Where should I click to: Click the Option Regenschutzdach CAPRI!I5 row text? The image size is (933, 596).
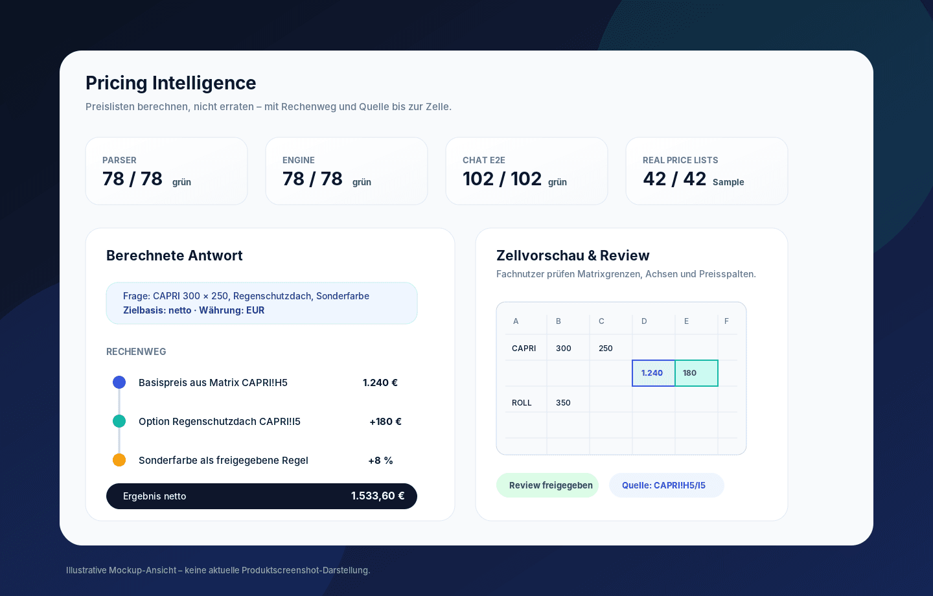220,422
